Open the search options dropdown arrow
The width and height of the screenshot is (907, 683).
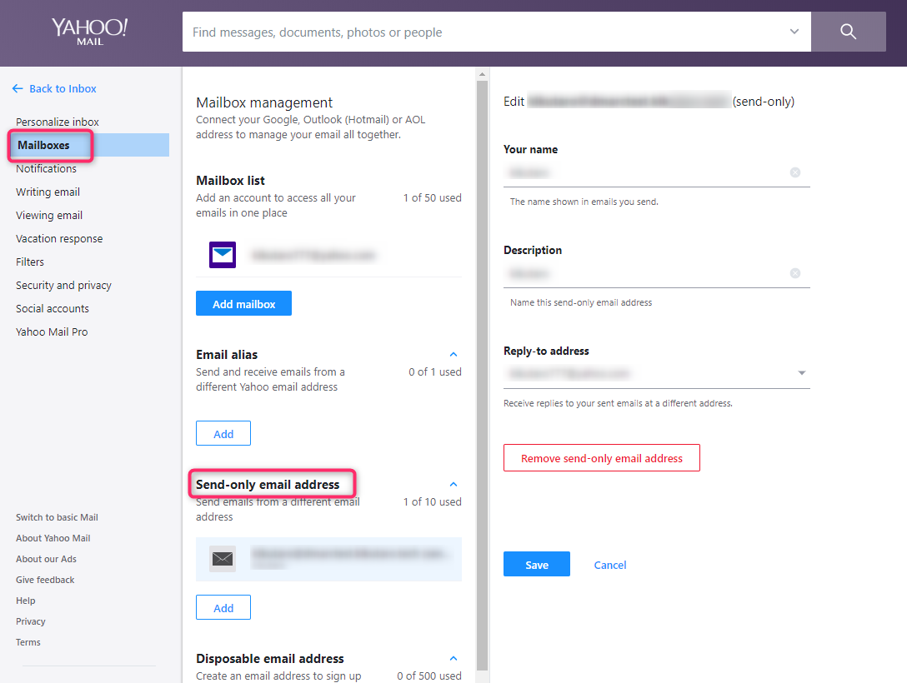pos(794,32)
